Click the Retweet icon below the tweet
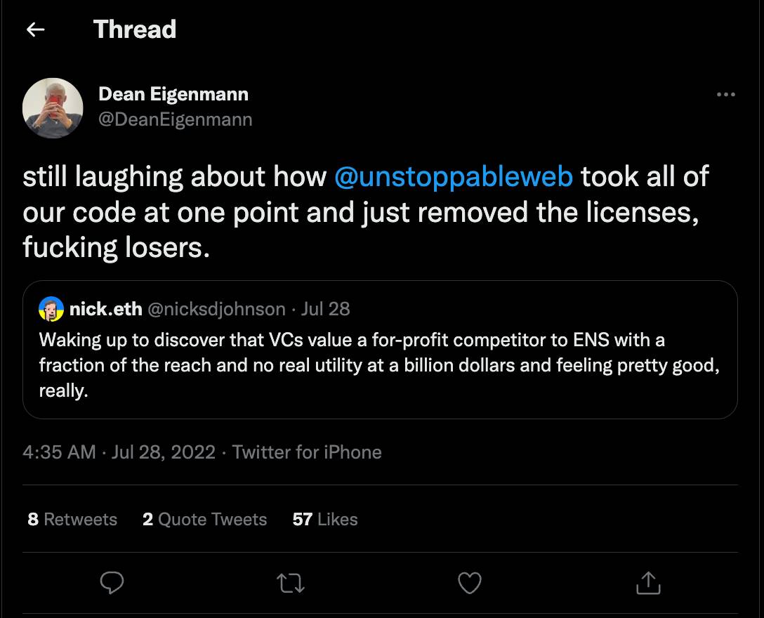This screenshot has width=764, height=618. tap(291, 583)
